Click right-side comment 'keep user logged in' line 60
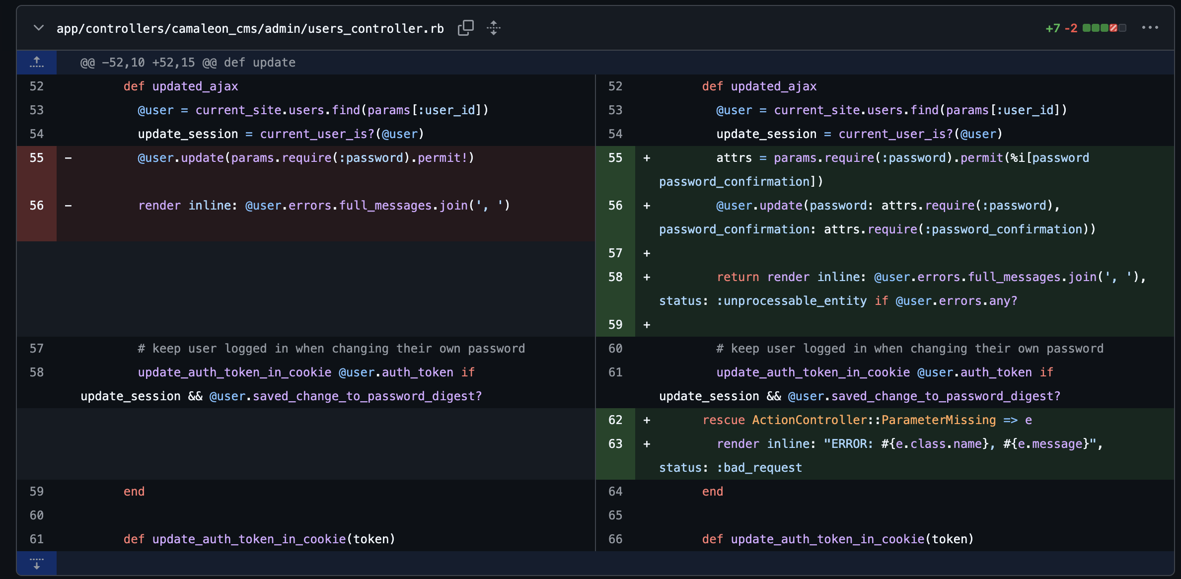1181x579 pixels. (x=910, y=349)
